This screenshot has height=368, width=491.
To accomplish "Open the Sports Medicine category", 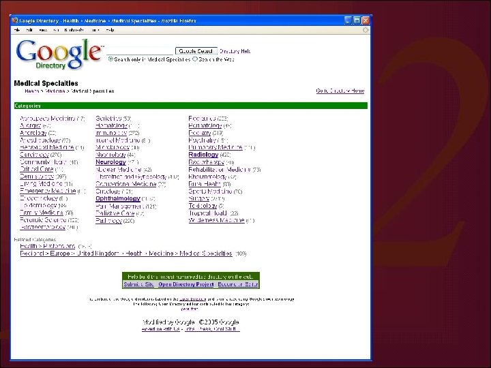I will click(211, 191).
